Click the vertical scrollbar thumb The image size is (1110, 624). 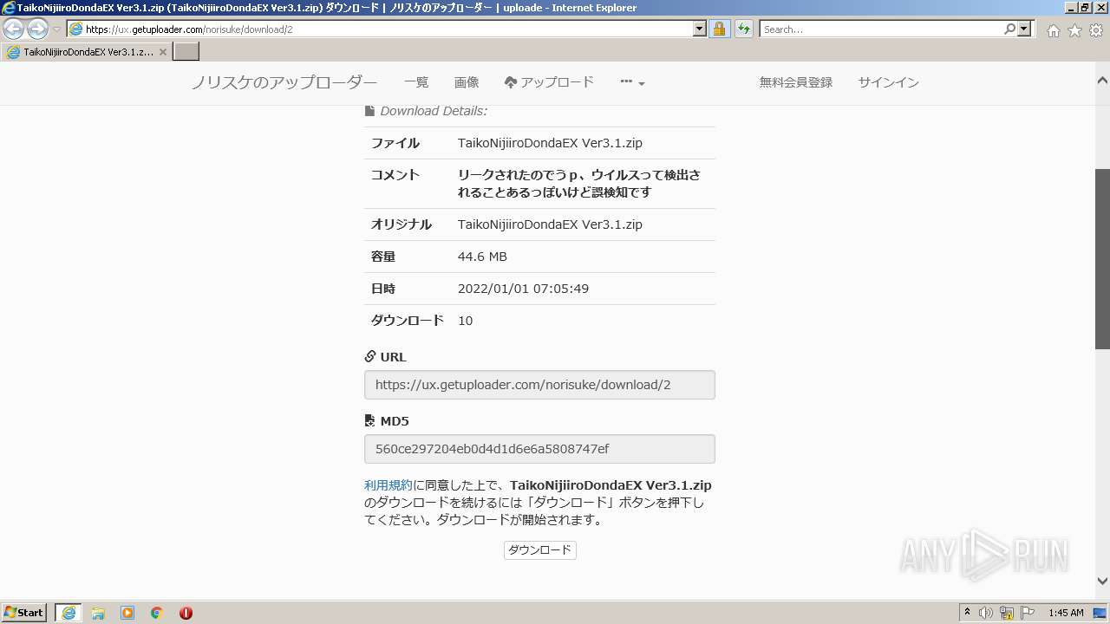pos(1102,259)
